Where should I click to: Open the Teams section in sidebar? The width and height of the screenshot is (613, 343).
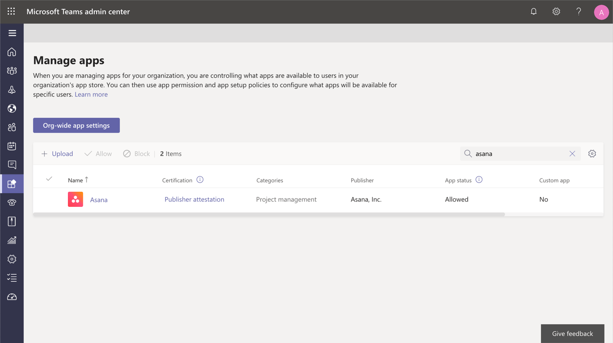12,71
